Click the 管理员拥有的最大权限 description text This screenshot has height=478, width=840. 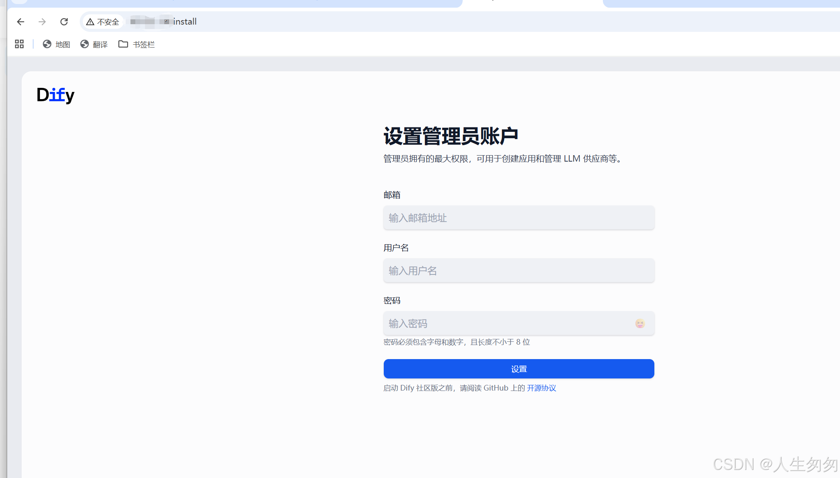(x=503, y=159)
